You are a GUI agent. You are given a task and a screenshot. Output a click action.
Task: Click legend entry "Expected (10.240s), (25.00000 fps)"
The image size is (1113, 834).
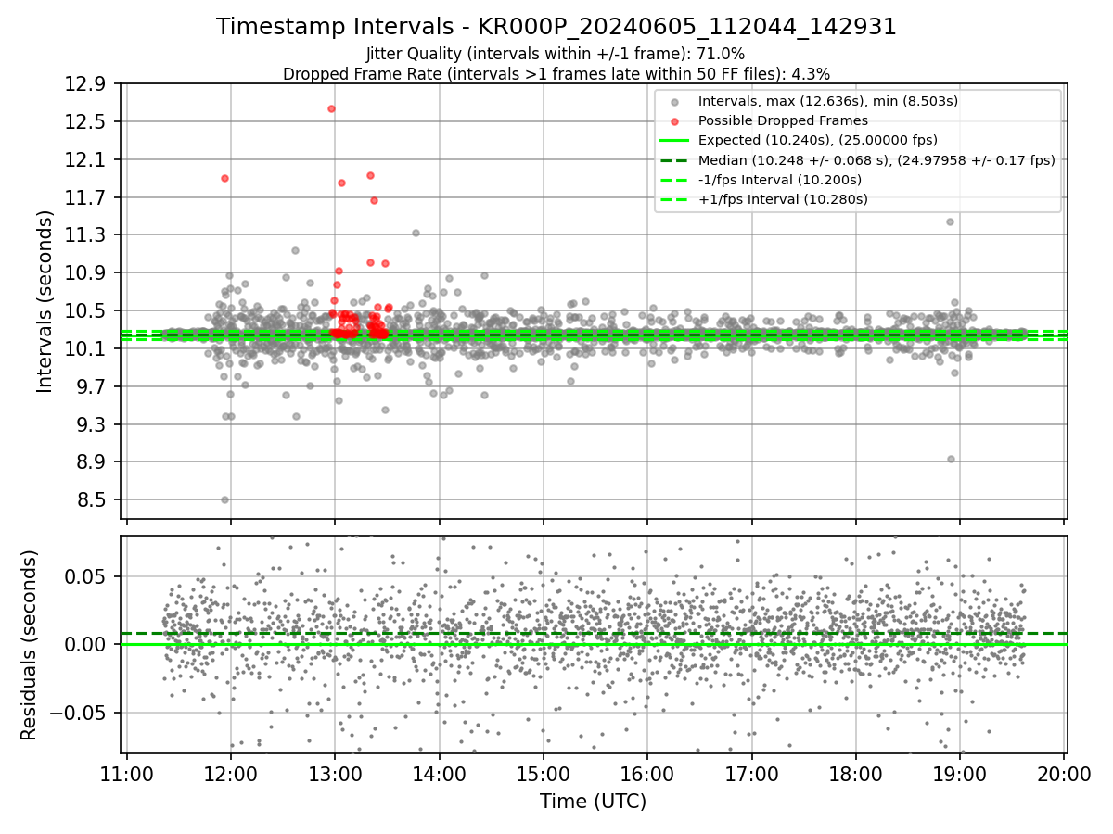point(818,140)
